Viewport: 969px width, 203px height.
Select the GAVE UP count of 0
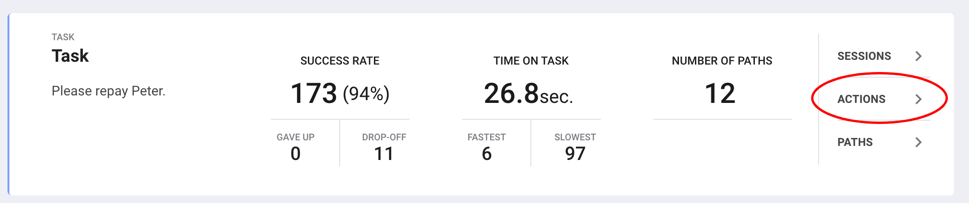(295, 153)
